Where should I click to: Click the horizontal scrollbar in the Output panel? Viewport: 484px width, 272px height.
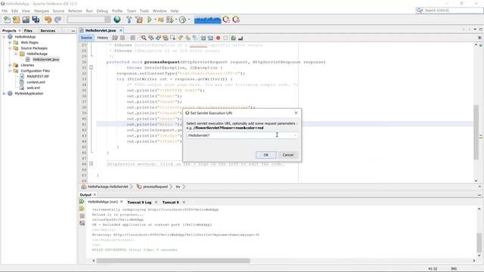coord(173,261)
